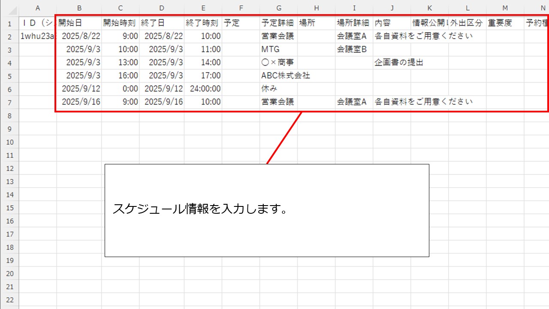Select column G header
Screen dimensions: 549x309
(x=279, y=8)
